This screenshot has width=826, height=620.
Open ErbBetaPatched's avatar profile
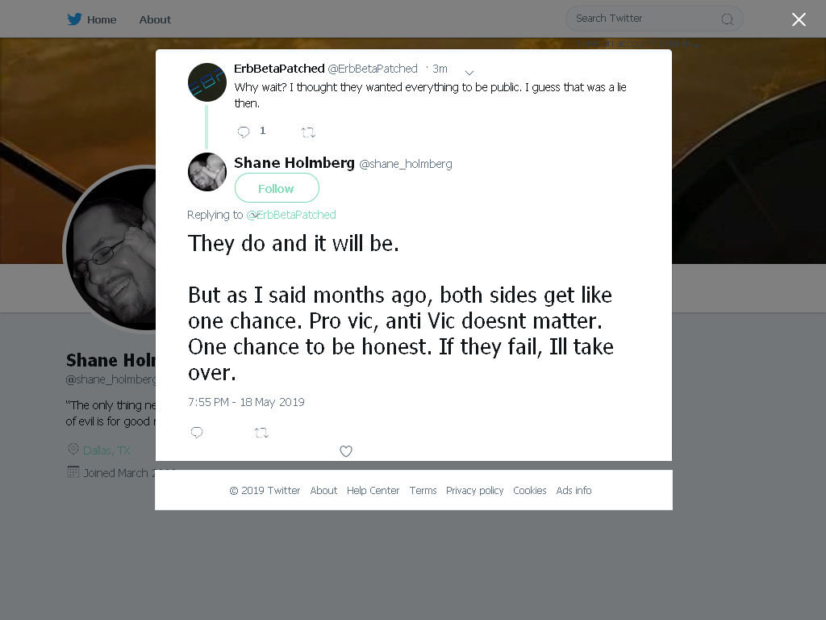point(207,82)
